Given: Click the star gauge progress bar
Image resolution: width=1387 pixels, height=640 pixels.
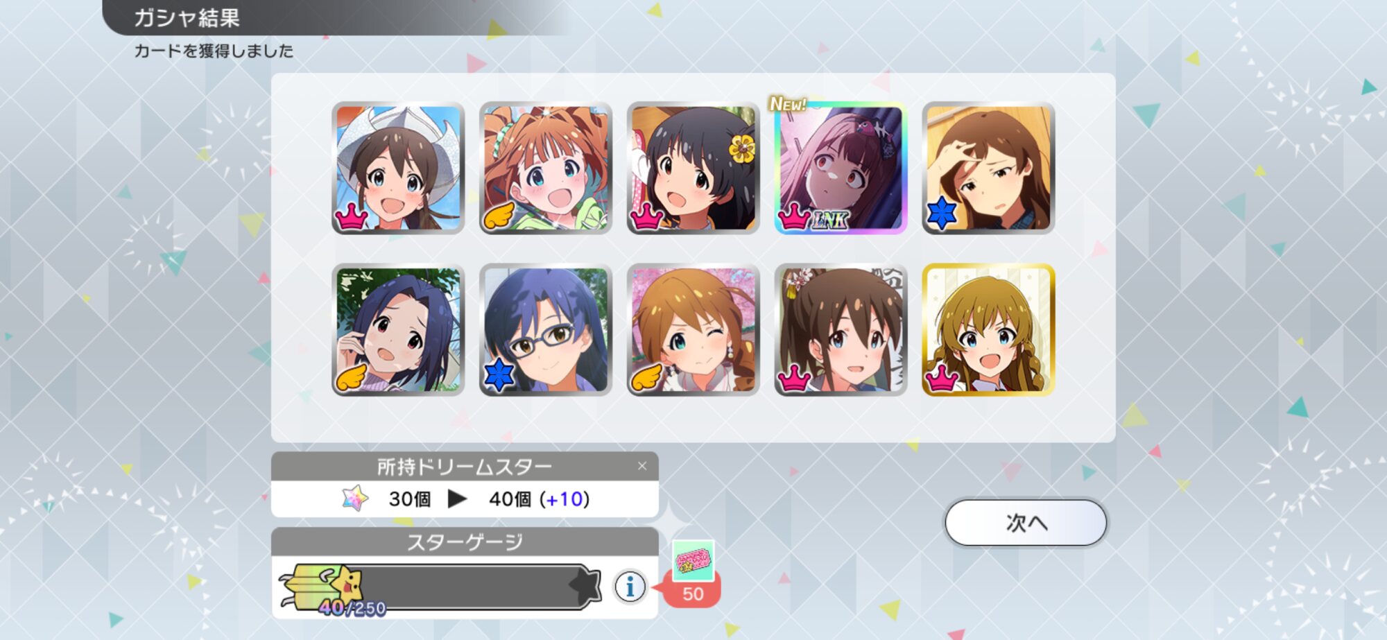Looking at the screenshot, I should [x=441, y=587].
